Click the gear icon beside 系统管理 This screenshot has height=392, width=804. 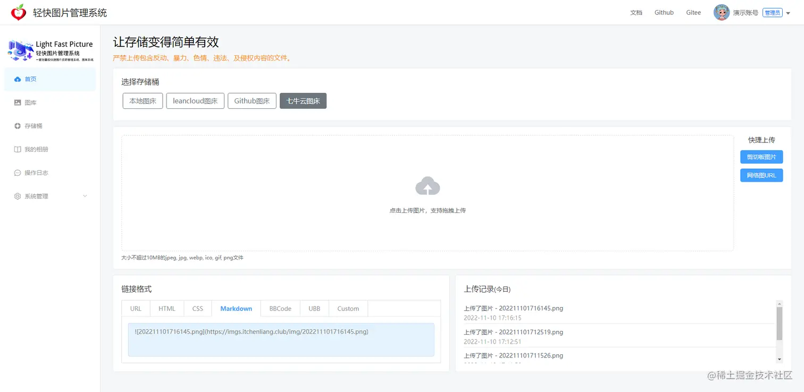click(18, 196)
